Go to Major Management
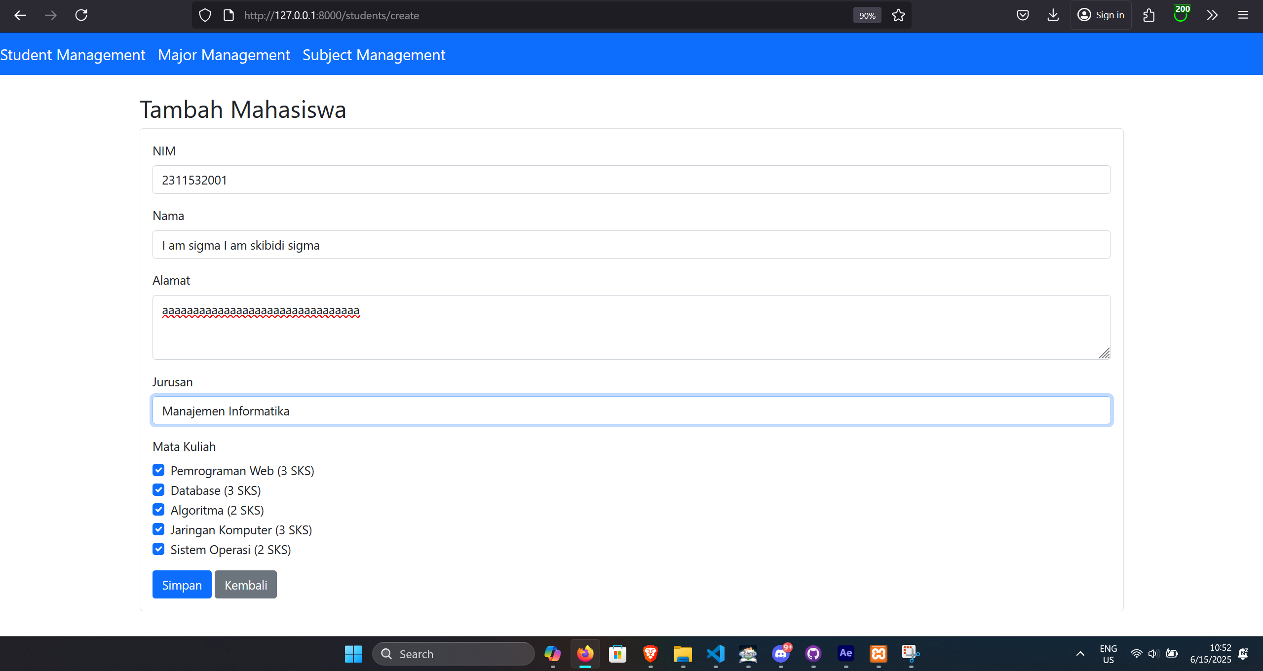The height and width of the screenshot is (671, 1263). (224, 55)
